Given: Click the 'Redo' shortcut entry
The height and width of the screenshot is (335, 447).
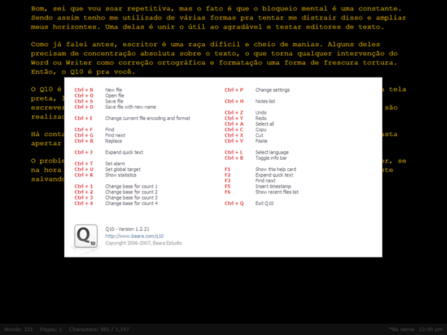Looking at the screenshot, I should (261, 118).
